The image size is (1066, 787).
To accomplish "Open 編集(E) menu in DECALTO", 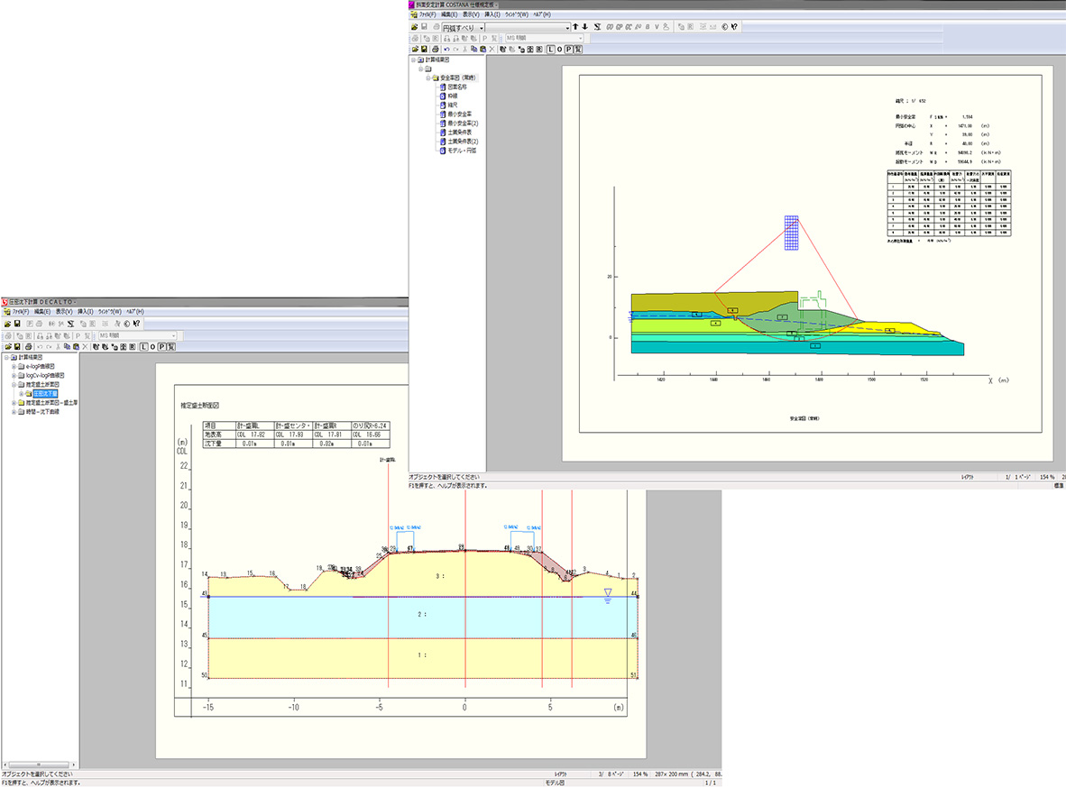I will (x=42, y=312).
